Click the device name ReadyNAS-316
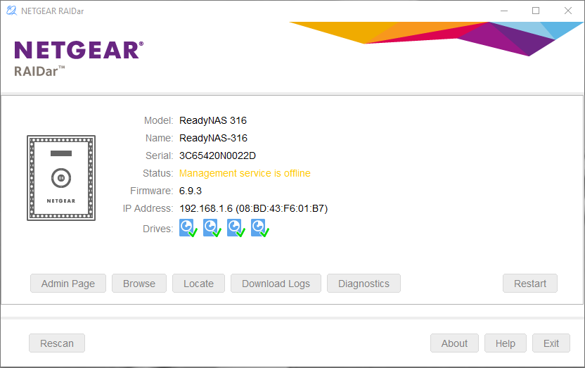 point(214,138)
